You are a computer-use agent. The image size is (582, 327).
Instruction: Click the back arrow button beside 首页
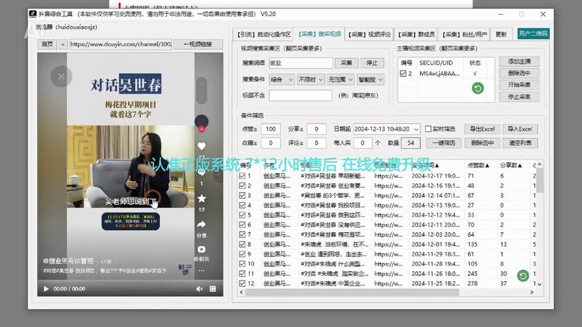click(63, 44)
